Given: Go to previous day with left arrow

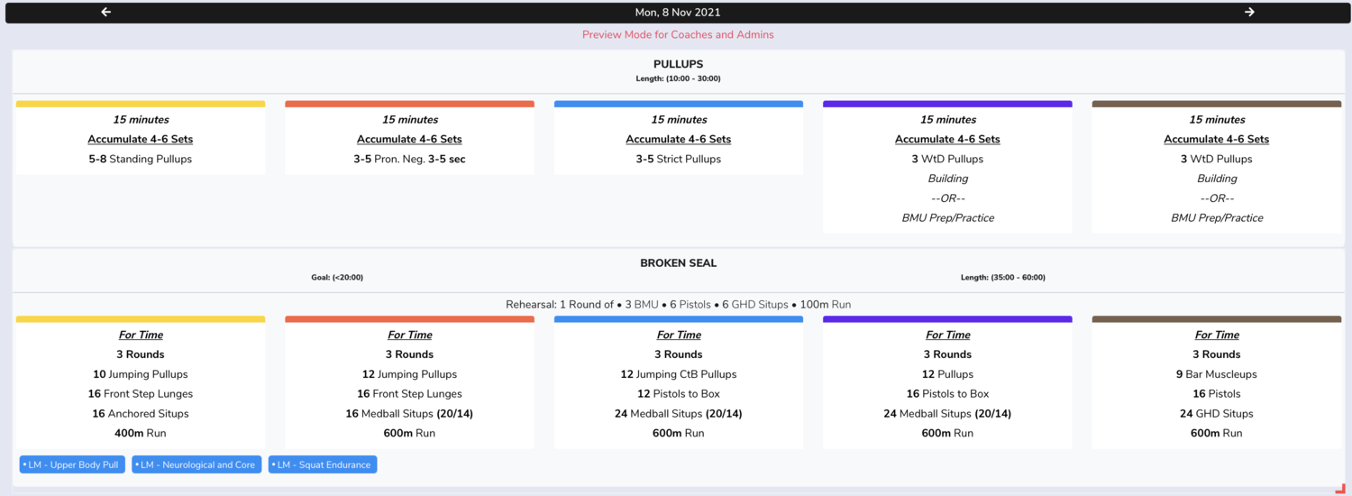Looking at the screenshot, I should (x=105, y=12).
